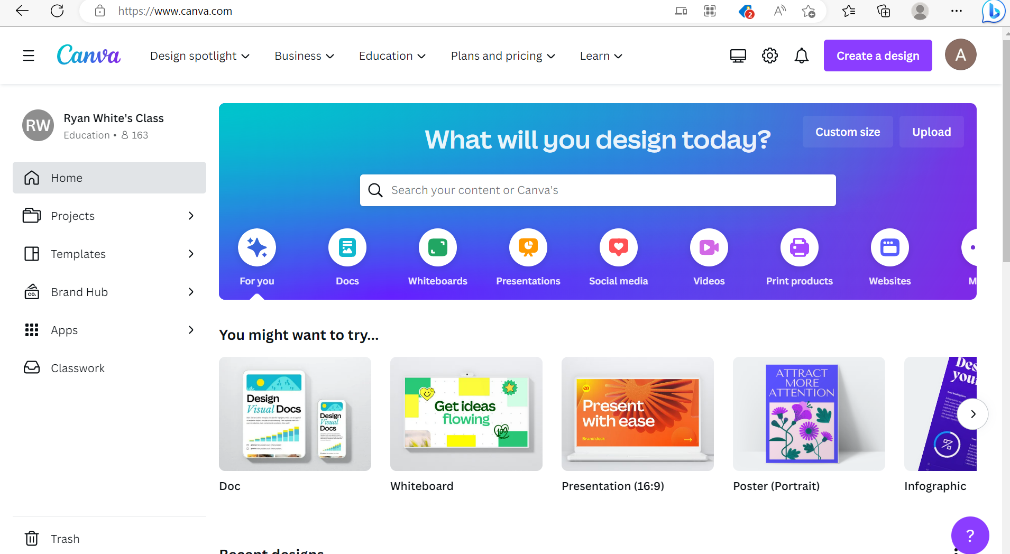Click the Whiteboards icon
Image resolution: width=1010 pixels, height=554 pixels.
[438, 247]
